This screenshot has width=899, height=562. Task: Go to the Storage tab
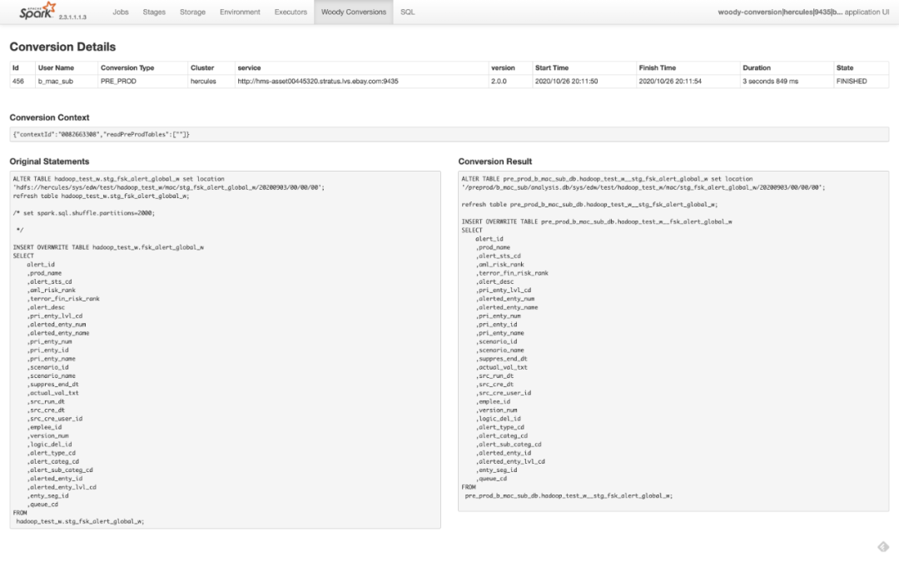click(x=192, y=12)
